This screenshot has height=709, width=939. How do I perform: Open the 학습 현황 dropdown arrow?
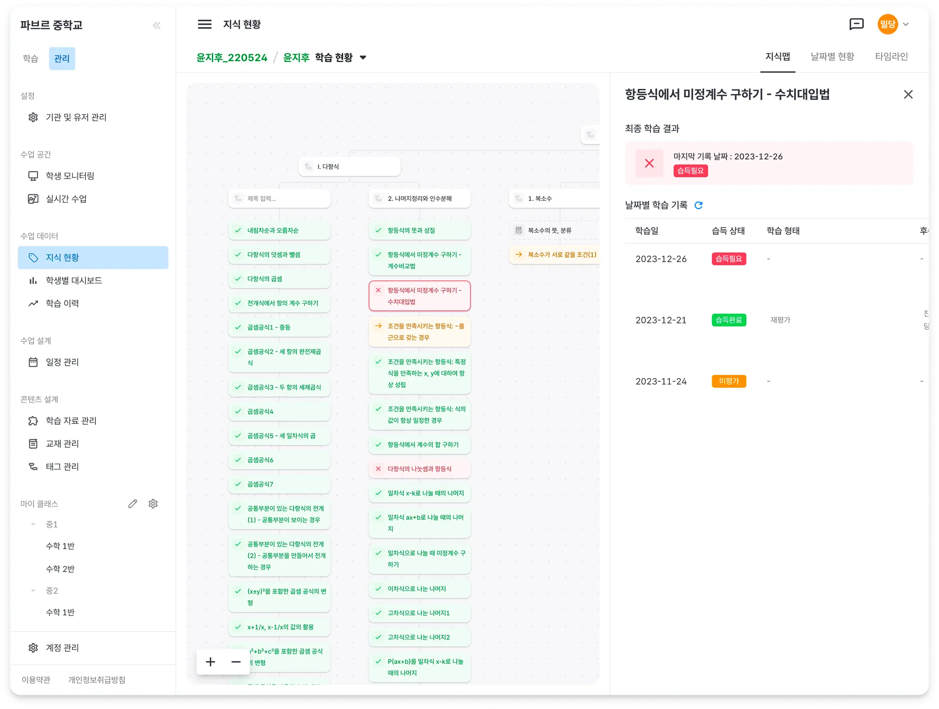click(363, 58)
